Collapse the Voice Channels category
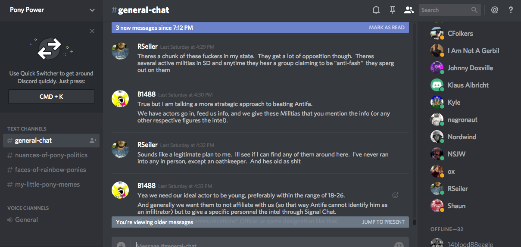521x247 pixels. click(x=28, y=208)
